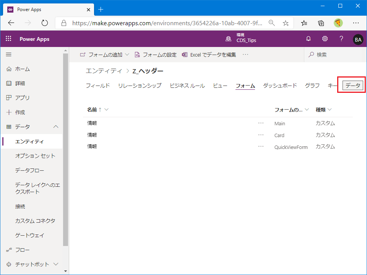Click the browser back arrow

11,23
